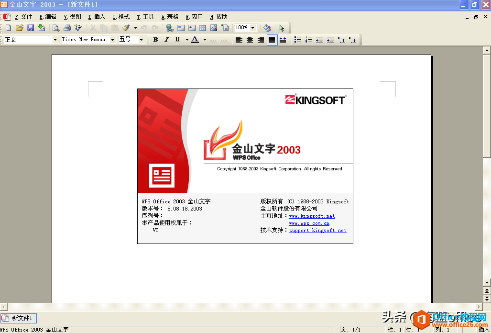Expand the format painter options arrow
The width and height of the screenshot is (491, 333).
coord(135,28)
